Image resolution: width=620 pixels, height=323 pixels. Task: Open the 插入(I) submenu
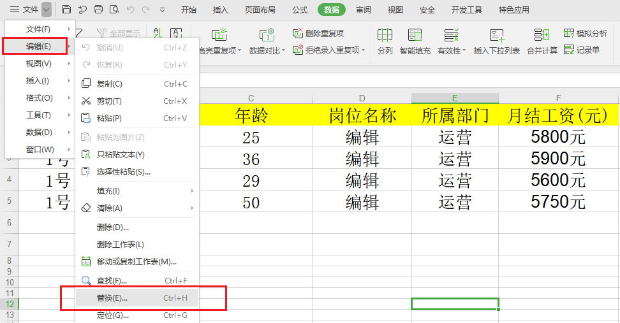(x=40, y=80)
